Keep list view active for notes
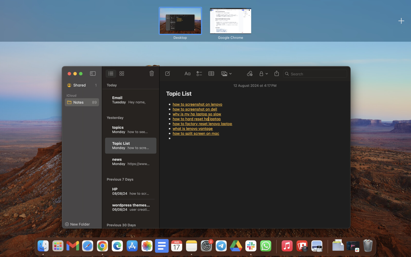The height and width of the screenshot is (257, 411). coord(111,74)
